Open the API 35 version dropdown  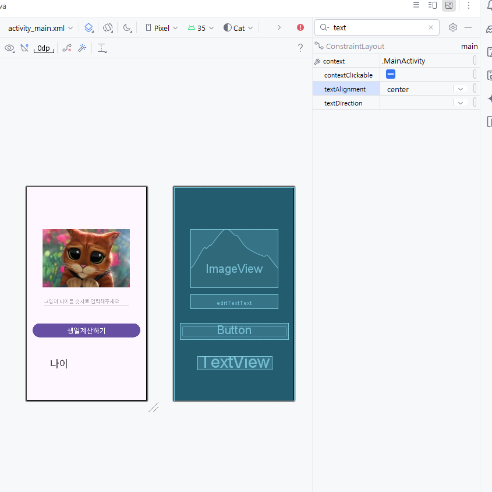tap(201, 28)
